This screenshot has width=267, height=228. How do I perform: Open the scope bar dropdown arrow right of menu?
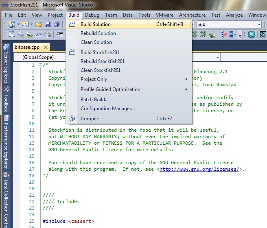coord(218,57)
